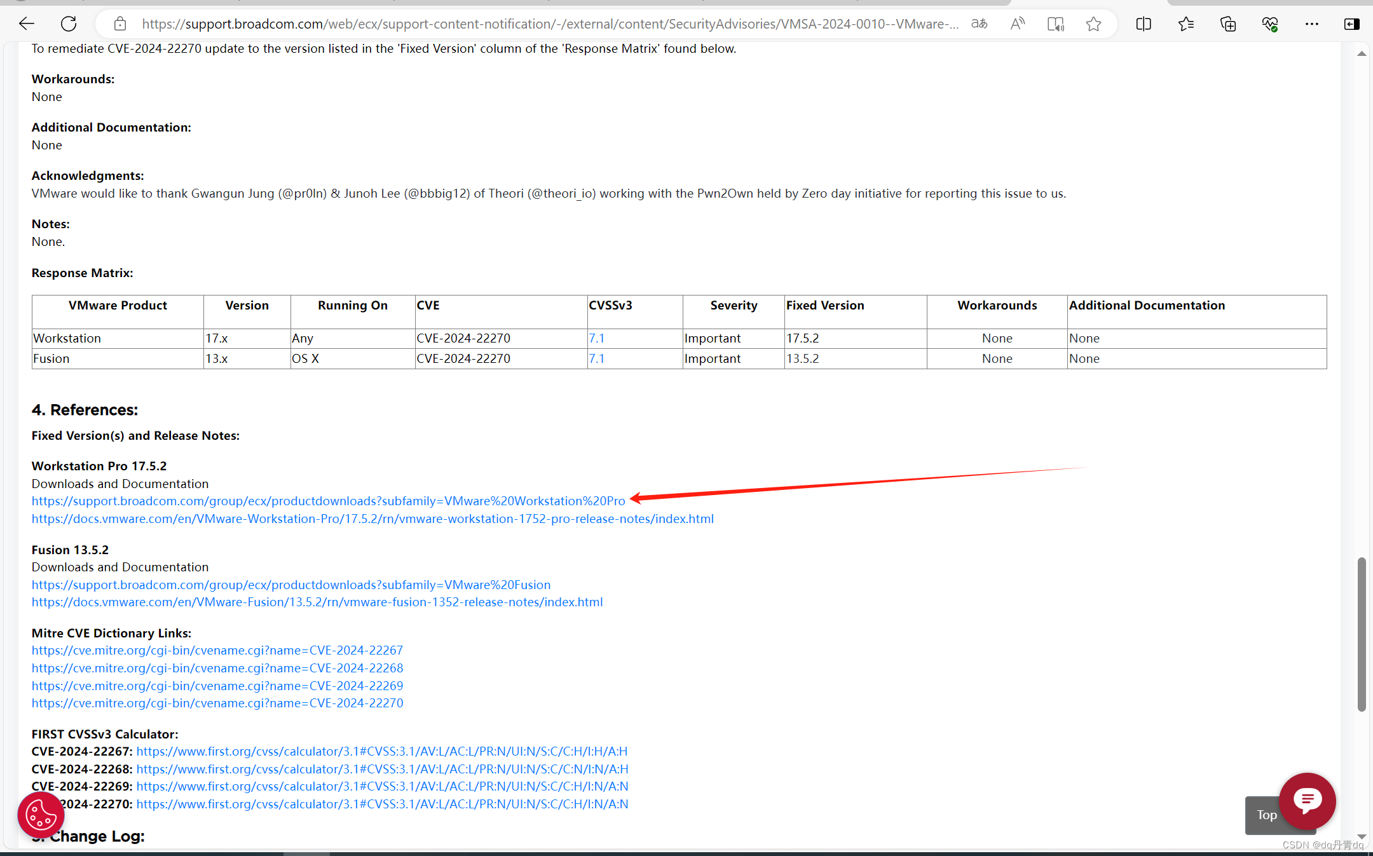Viewport: 1373px width, 856px height.
Task: Toggle split screen icon
Action: tap(1144, 24)
